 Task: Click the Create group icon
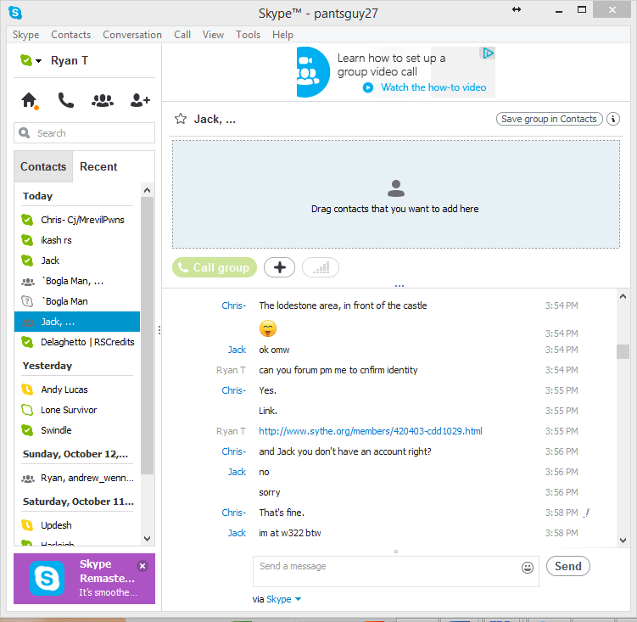103,100
